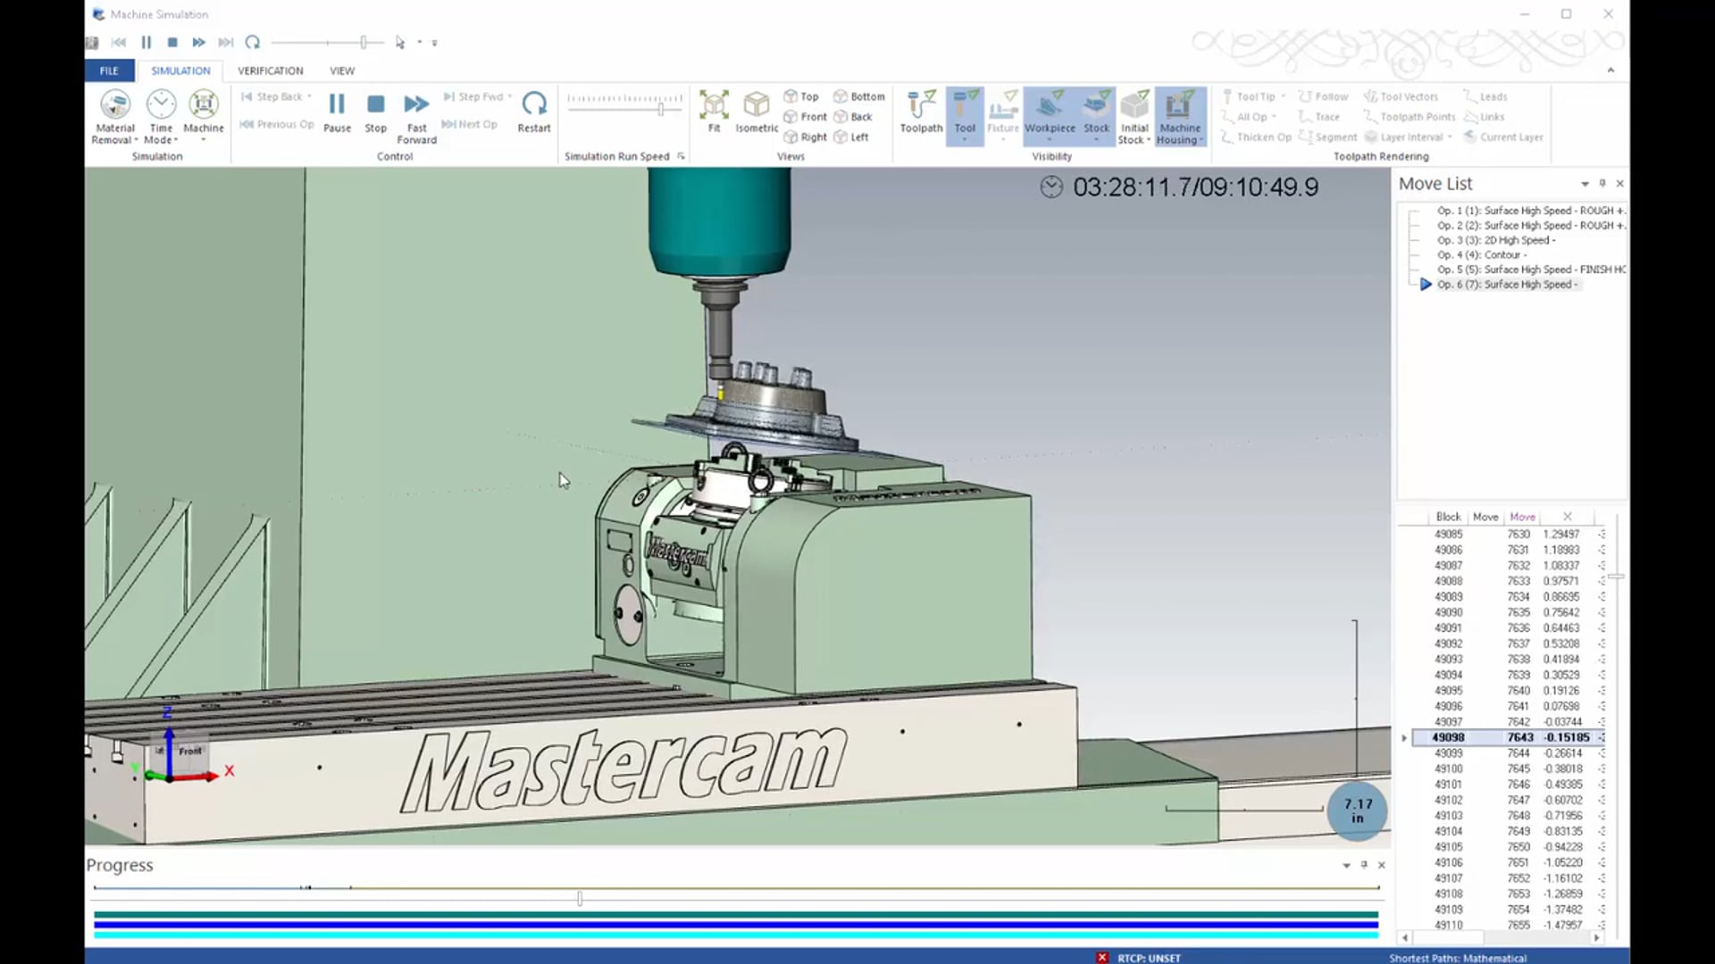Open the VERIFICATION ribbon tab
This screenshot has width=1715, height=964.
[270, 70]
